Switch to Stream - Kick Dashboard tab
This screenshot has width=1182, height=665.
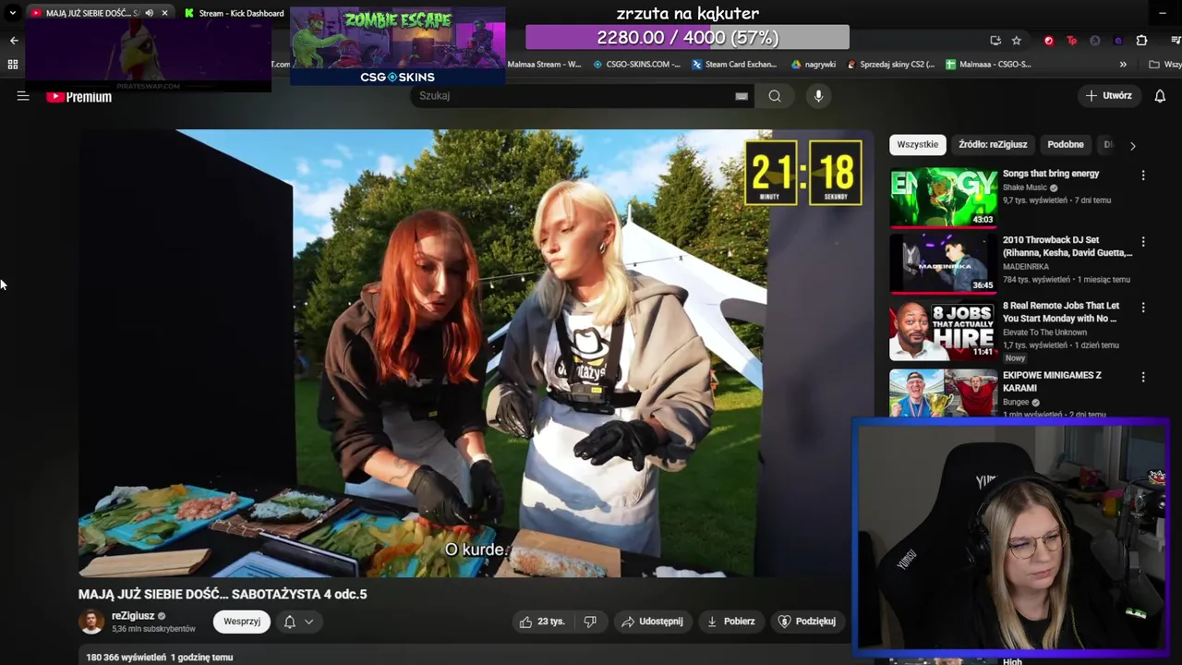(233, 13)
